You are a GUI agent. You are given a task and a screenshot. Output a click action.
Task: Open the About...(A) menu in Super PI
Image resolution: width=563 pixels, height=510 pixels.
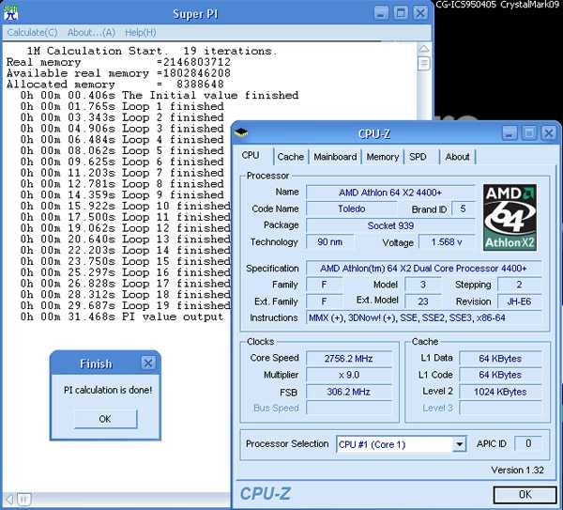click(x=91, y=33)
